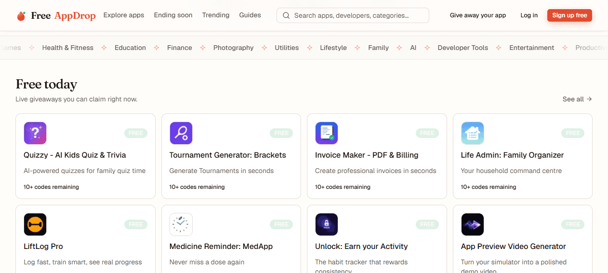Click the Sign up free button

(569, 15)
